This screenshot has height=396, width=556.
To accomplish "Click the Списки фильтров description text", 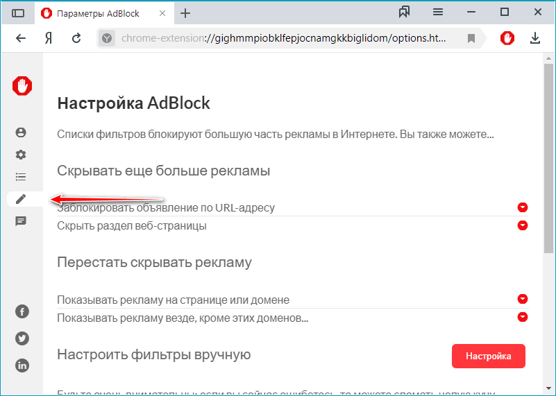I will (x=276, y=135).
